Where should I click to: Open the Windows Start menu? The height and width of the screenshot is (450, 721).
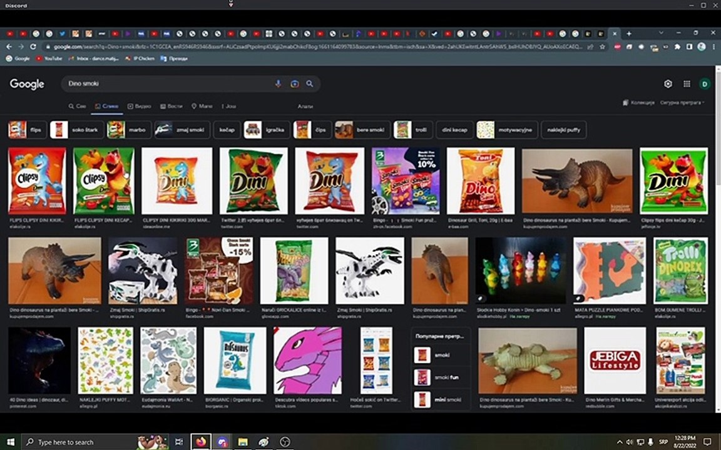point(10,442)
